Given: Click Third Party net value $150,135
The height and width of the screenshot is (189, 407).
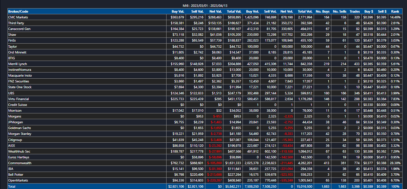Looking at the screenshot, I should pos(216,23).
